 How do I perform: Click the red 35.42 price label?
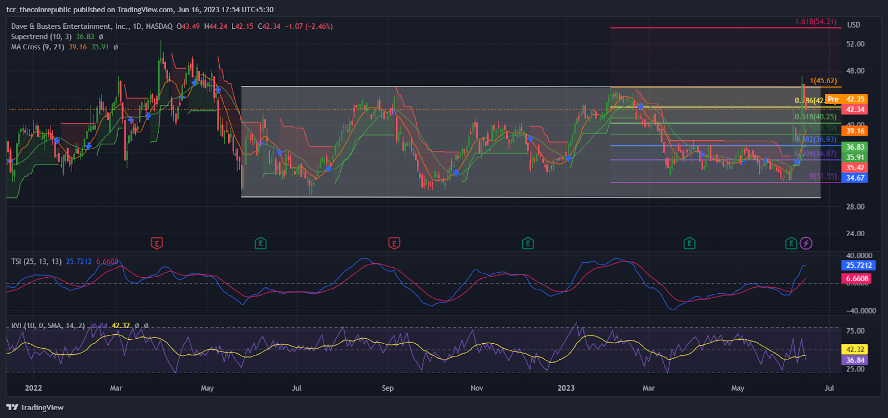(x=855, y=167)
